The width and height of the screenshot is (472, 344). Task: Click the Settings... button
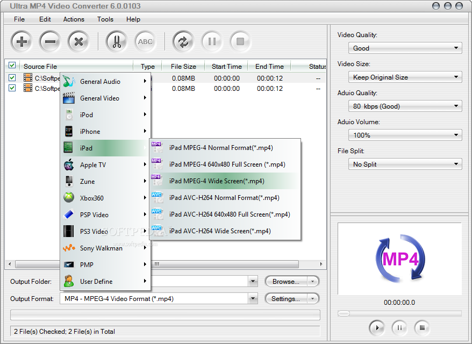tap(286, 298)
